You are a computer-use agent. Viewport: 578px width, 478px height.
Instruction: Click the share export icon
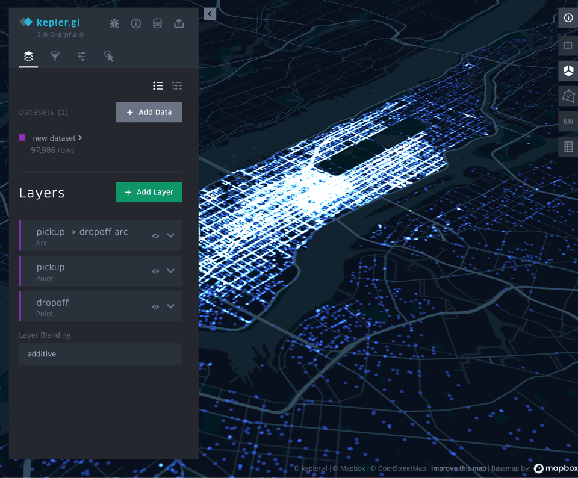179,23
